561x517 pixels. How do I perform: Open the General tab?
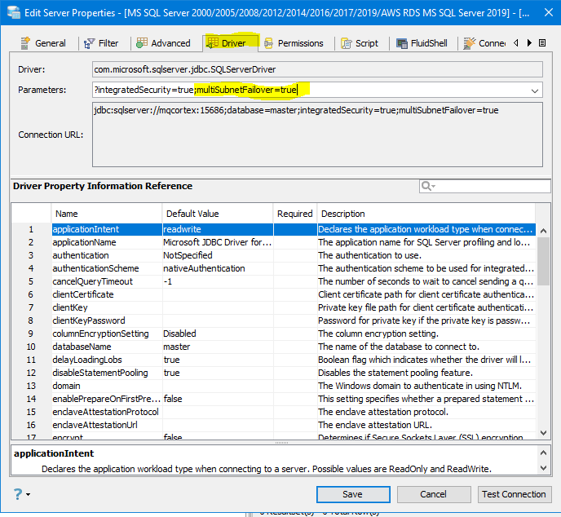pyautogui.click(x=44, y=43)
